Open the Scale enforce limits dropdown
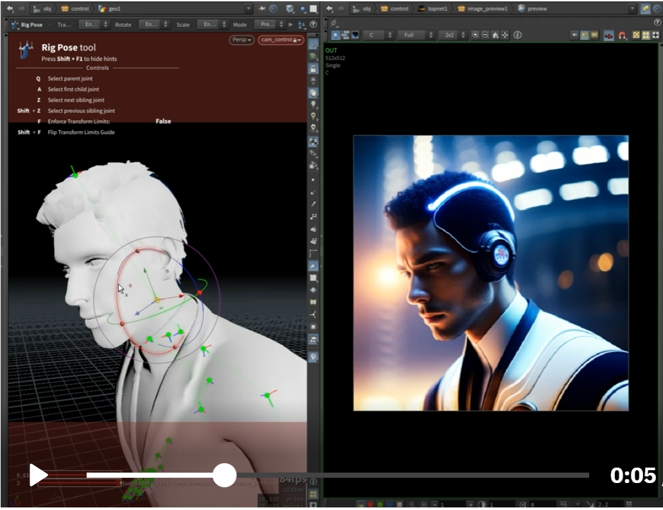This screenshot has width=663, height=510. (212, 24)
